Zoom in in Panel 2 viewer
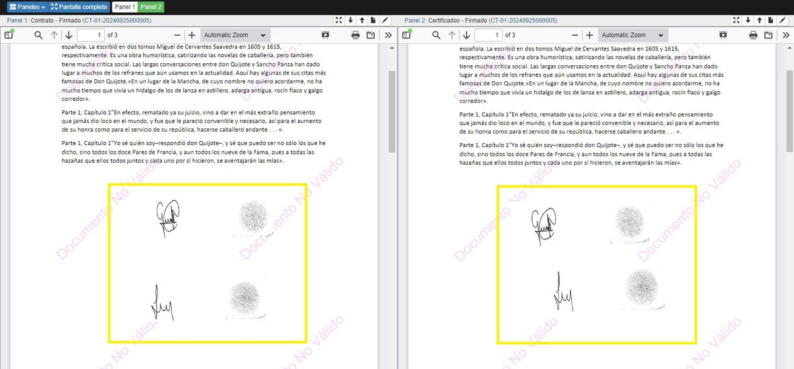 pyautogui.click(x=589, y=35)
